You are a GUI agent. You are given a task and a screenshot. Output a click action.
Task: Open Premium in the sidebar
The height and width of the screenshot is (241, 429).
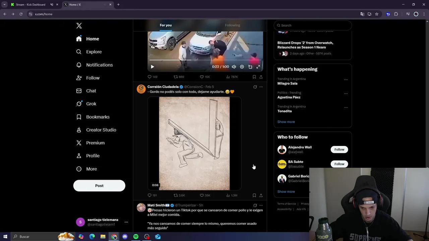90,143
